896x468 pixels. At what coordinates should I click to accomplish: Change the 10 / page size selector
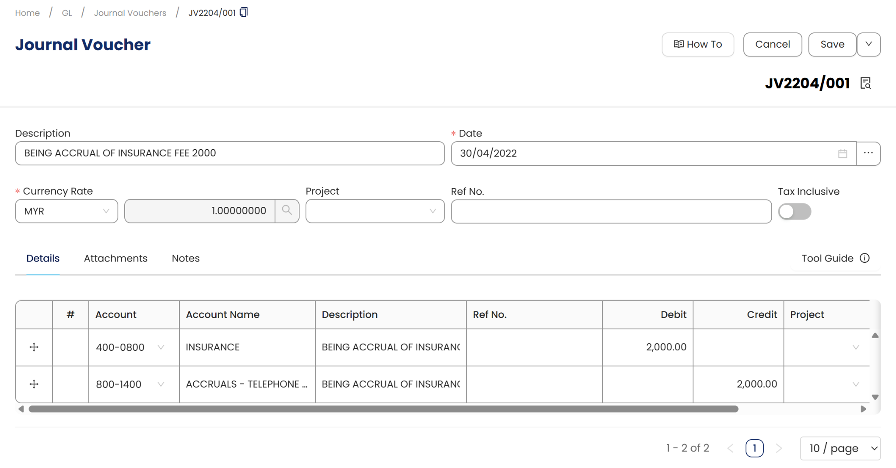840,448
